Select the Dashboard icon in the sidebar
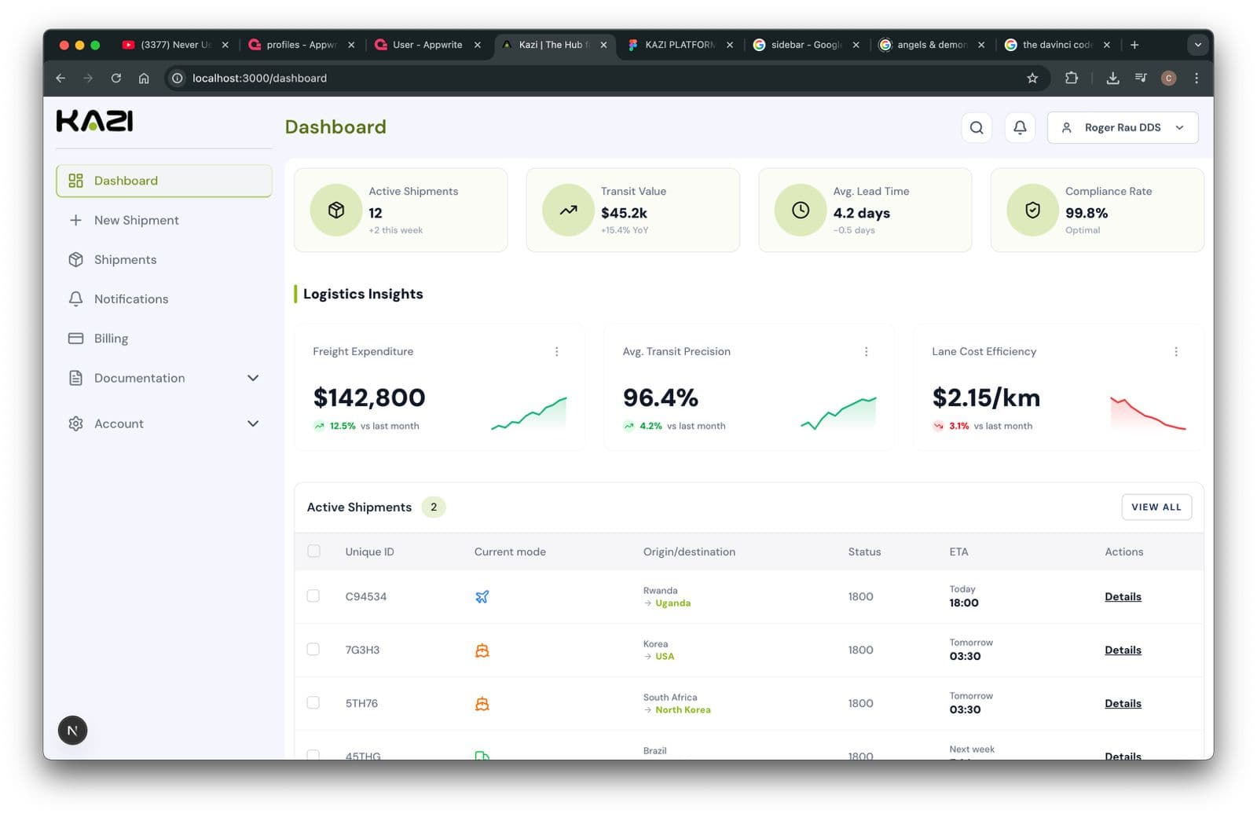1257x817 pixels. (x=75, y=180)
